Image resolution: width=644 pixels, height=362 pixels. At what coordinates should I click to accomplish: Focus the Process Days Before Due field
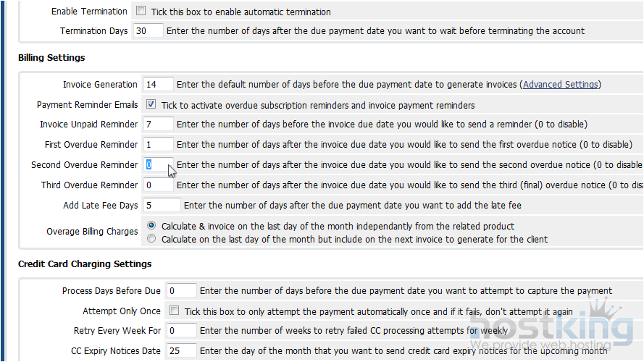(x=181, y=291)
